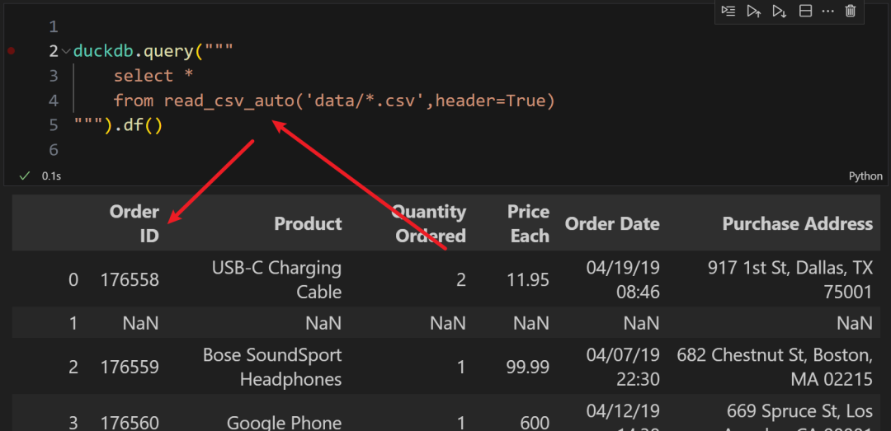Click the green execution success checkmark

(25, 176)
